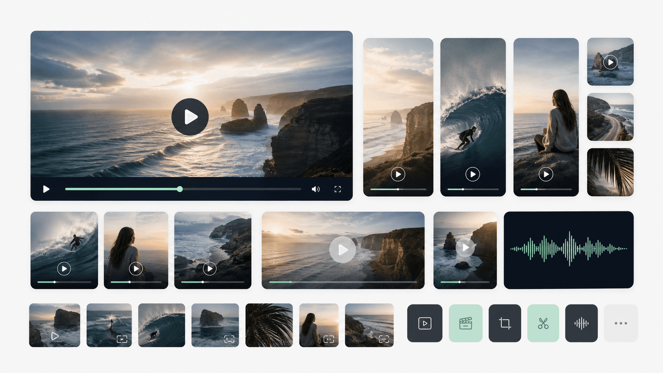
Task: Open the dark audio waveform panel
Action: point(569,250)
